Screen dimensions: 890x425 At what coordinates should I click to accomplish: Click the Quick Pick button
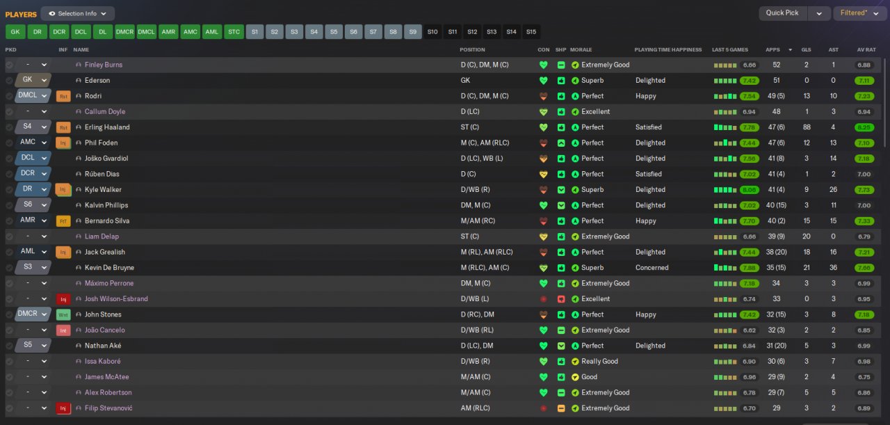783,13
